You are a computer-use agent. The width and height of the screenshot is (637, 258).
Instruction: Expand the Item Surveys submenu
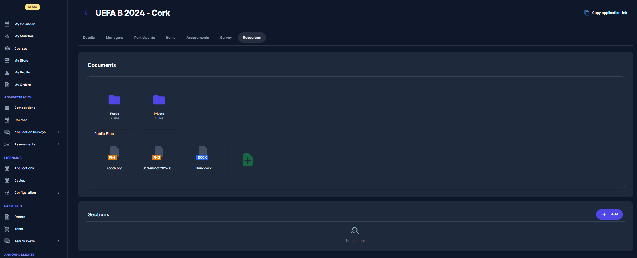point(59,241)
